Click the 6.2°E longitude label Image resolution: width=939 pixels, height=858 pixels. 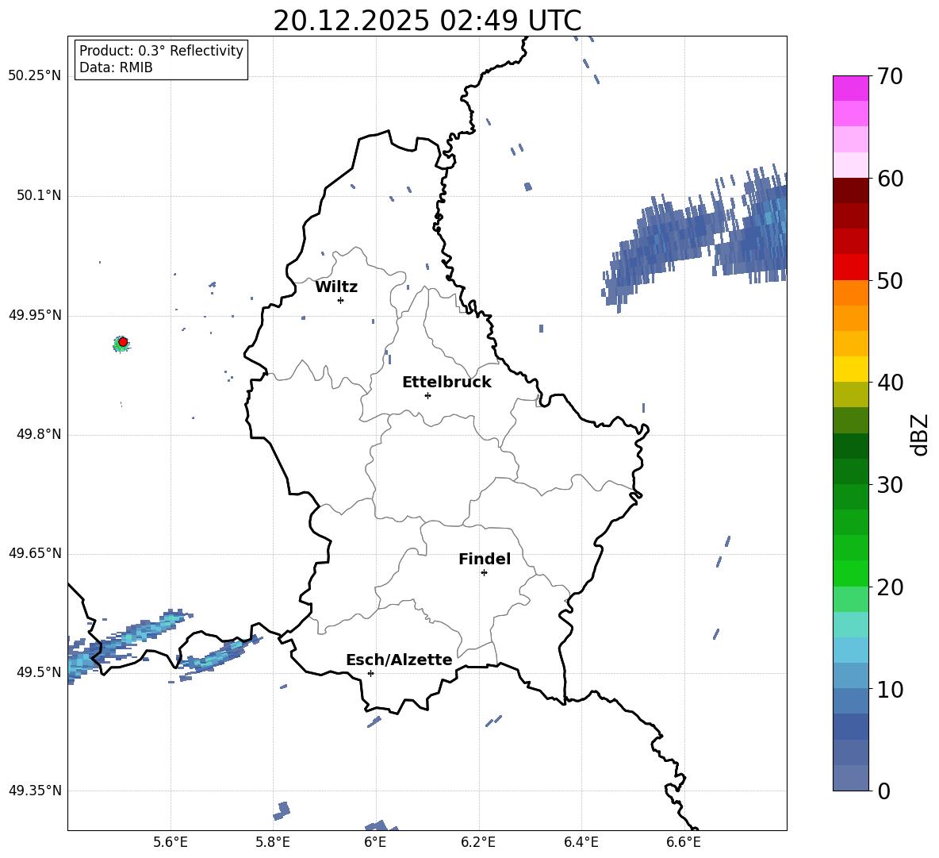[x=478, y=843]
